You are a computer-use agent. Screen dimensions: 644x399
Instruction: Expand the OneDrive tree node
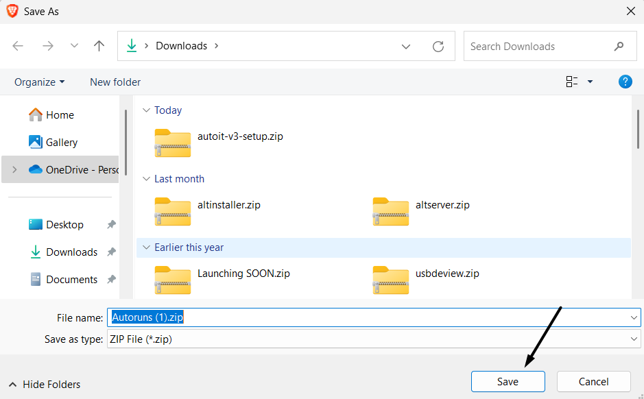15,169
